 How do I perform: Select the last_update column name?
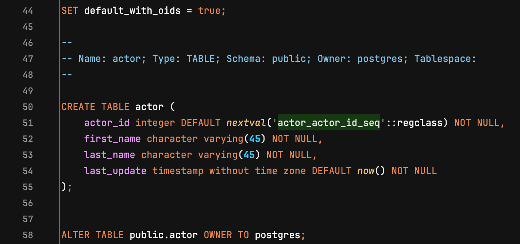click(115, 171)
